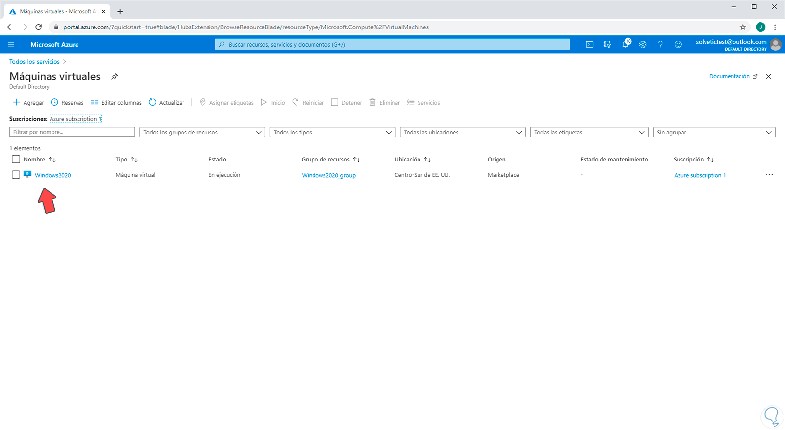Focus the Buscar recursos search box

[x=392, y=45]
